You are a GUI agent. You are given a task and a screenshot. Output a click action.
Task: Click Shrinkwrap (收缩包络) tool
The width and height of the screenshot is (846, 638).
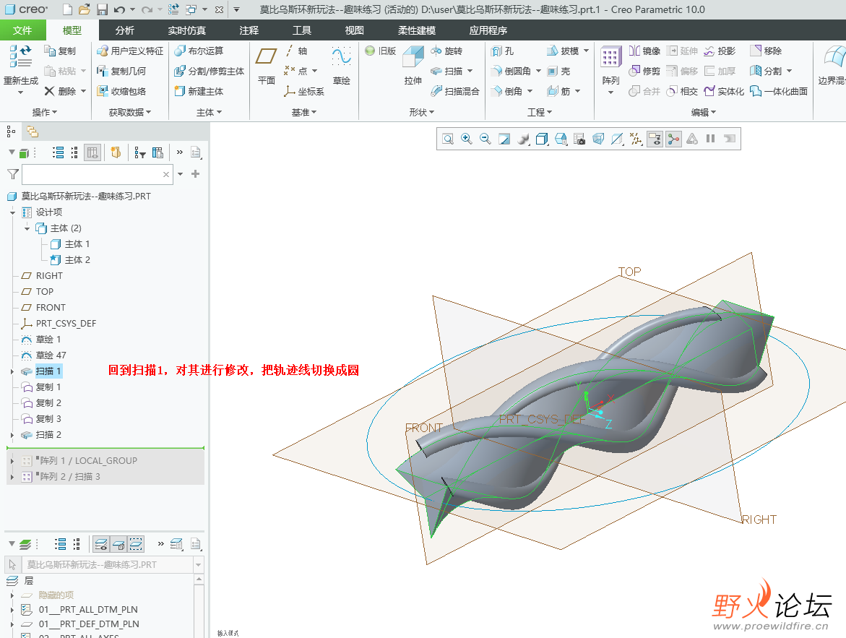coord(121,91)
